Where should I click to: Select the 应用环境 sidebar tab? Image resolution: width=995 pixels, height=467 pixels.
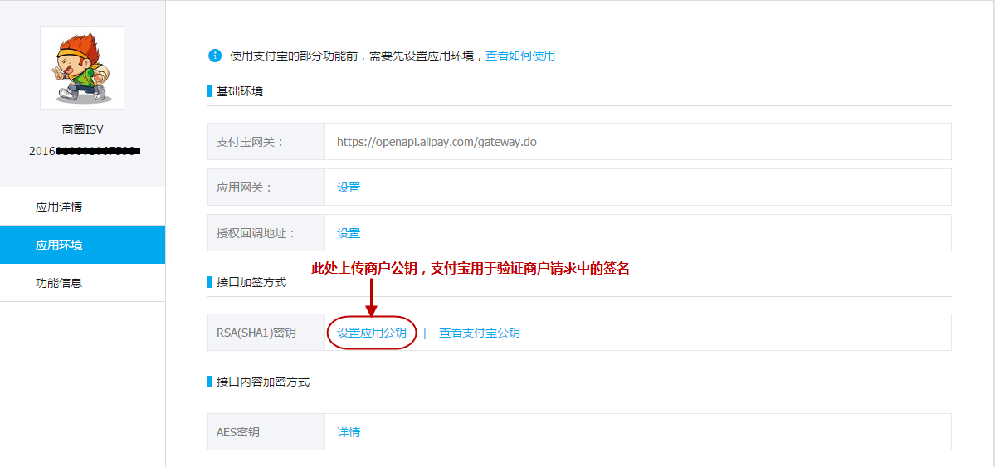[82, 245]
